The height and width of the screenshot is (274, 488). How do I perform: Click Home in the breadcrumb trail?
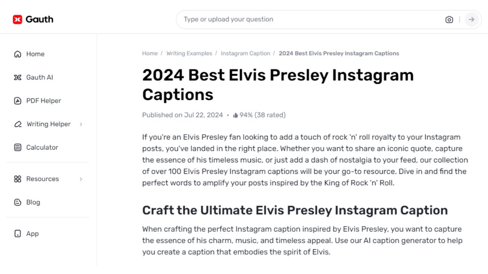click(x=150, y=53)
